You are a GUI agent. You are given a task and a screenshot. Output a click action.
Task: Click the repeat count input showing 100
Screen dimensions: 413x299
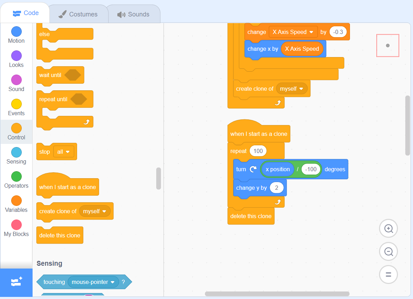[258, 151]
